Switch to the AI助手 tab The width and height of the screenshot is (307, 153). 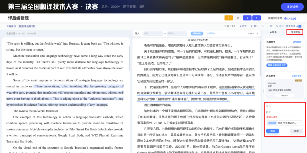tap(273, 32)
